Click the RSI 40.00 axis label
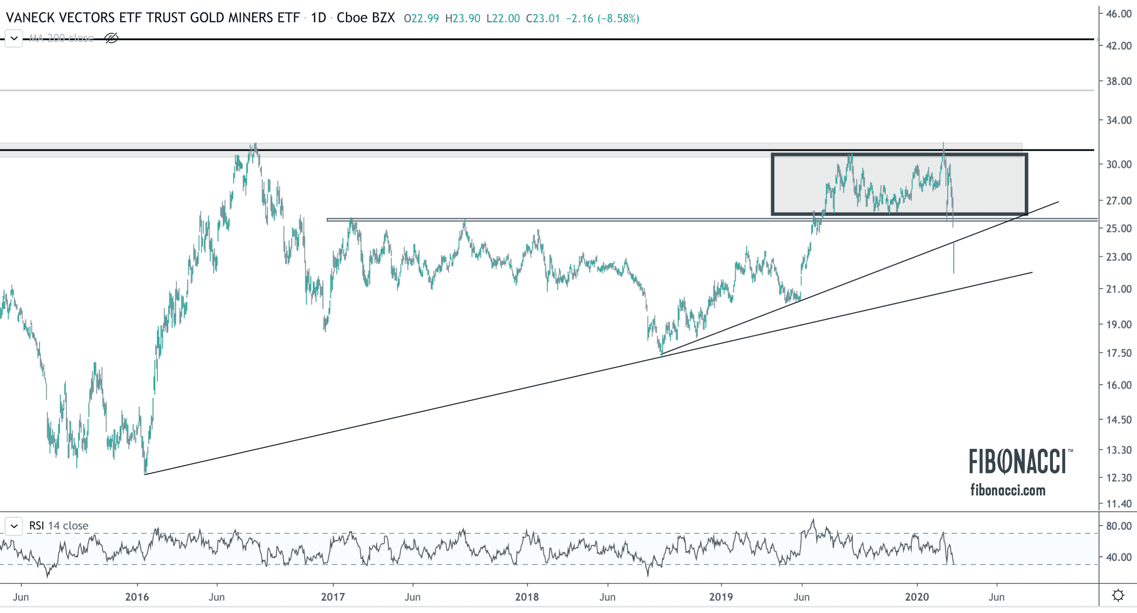The height and width of the screenshot is (613, 1137). pyautogui.click(x=1119, y=557)
